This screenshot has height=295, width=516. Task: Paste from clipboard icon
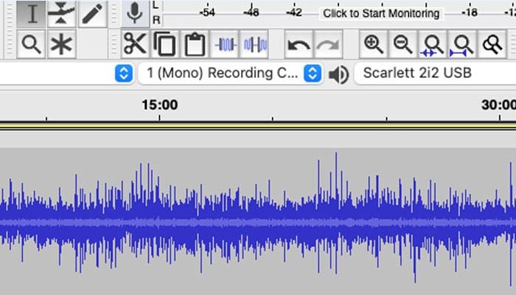(x=195, y=44)
